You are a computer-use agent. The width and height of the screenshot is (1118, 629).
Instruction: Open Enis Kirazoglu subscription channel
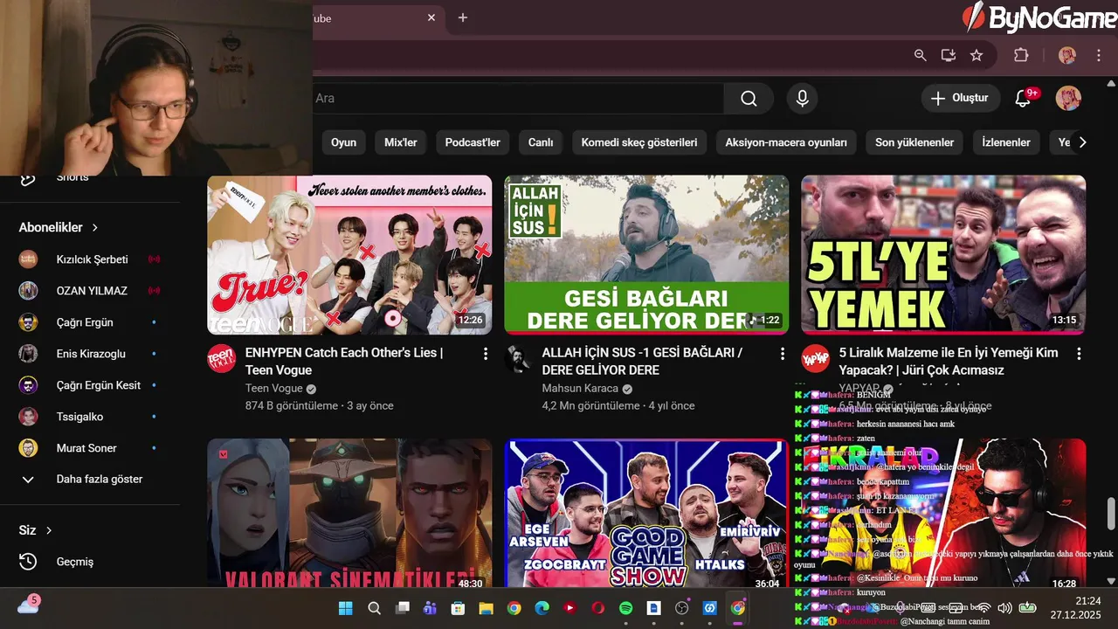pyautogui.click(x=90, y=354)
